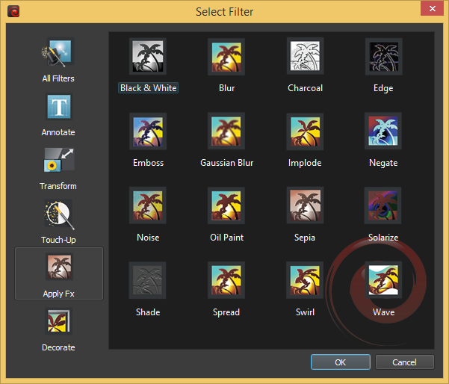The image size is (449, 384).
Task: Pick the Charcoal filter
Action: point(305,57)
